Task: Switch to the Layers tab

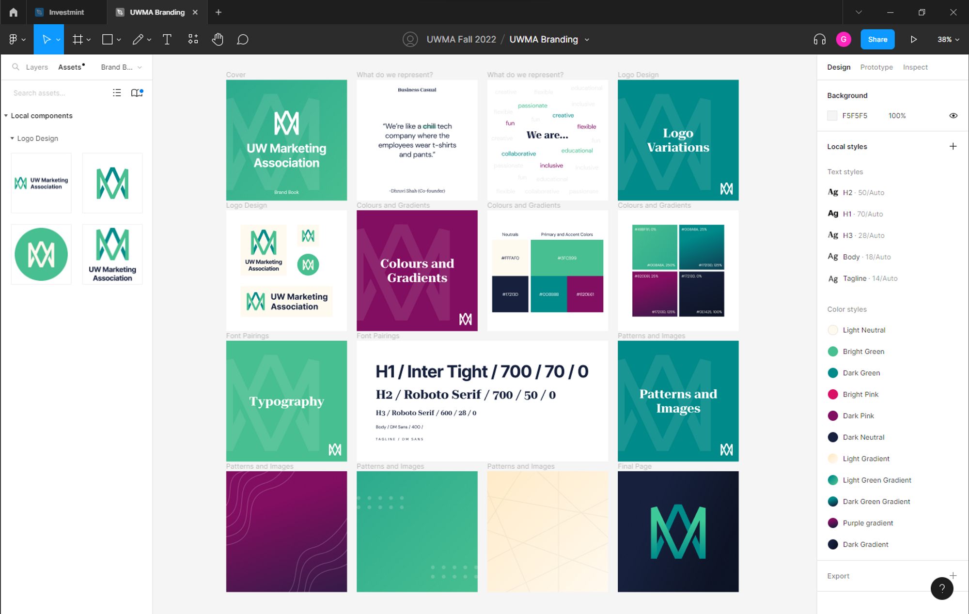Action: click(x=37, y=67)
